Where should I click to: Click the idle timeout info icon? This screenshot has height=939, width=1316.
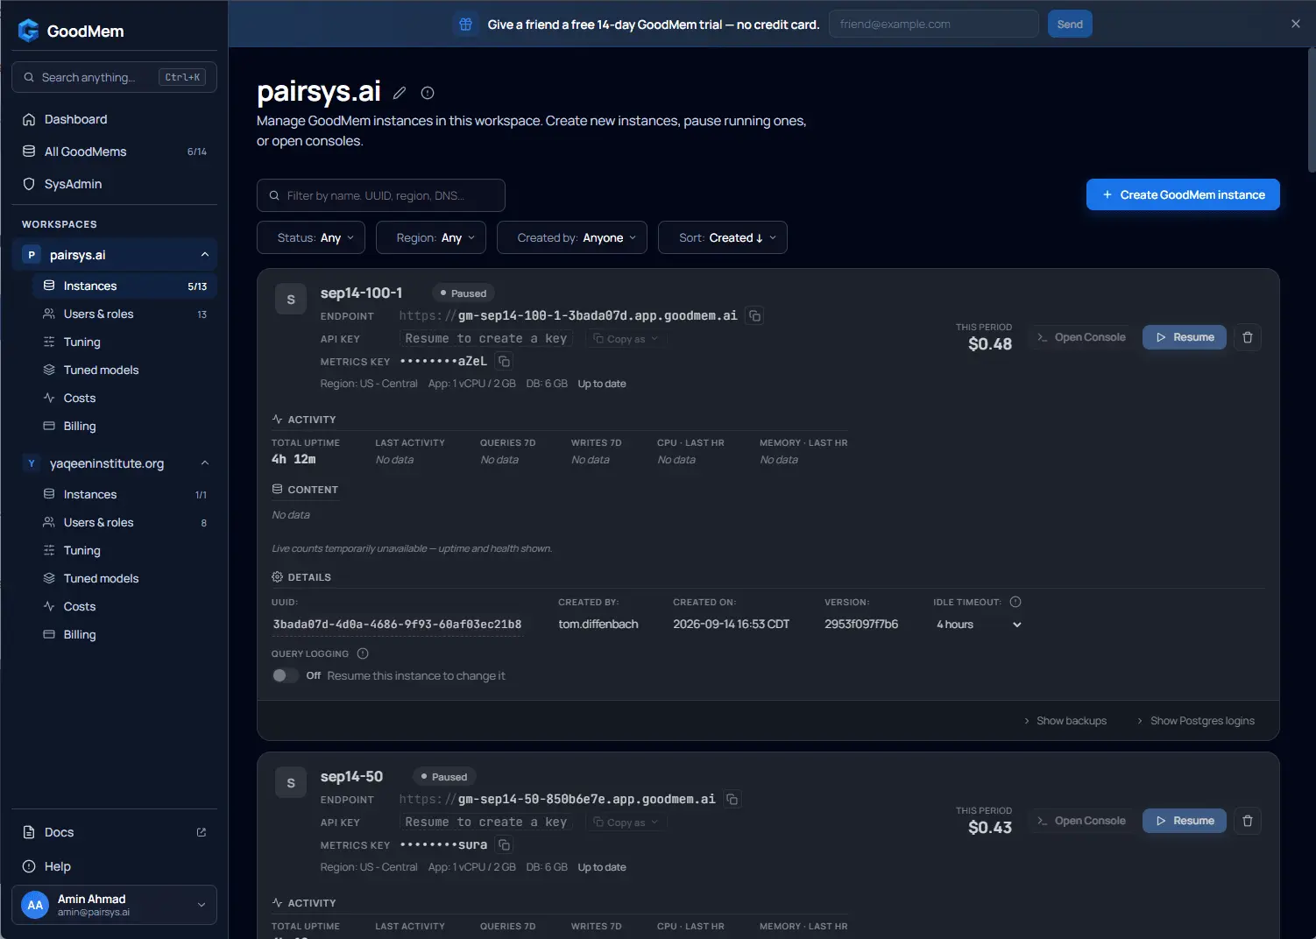click(1015, 602)
